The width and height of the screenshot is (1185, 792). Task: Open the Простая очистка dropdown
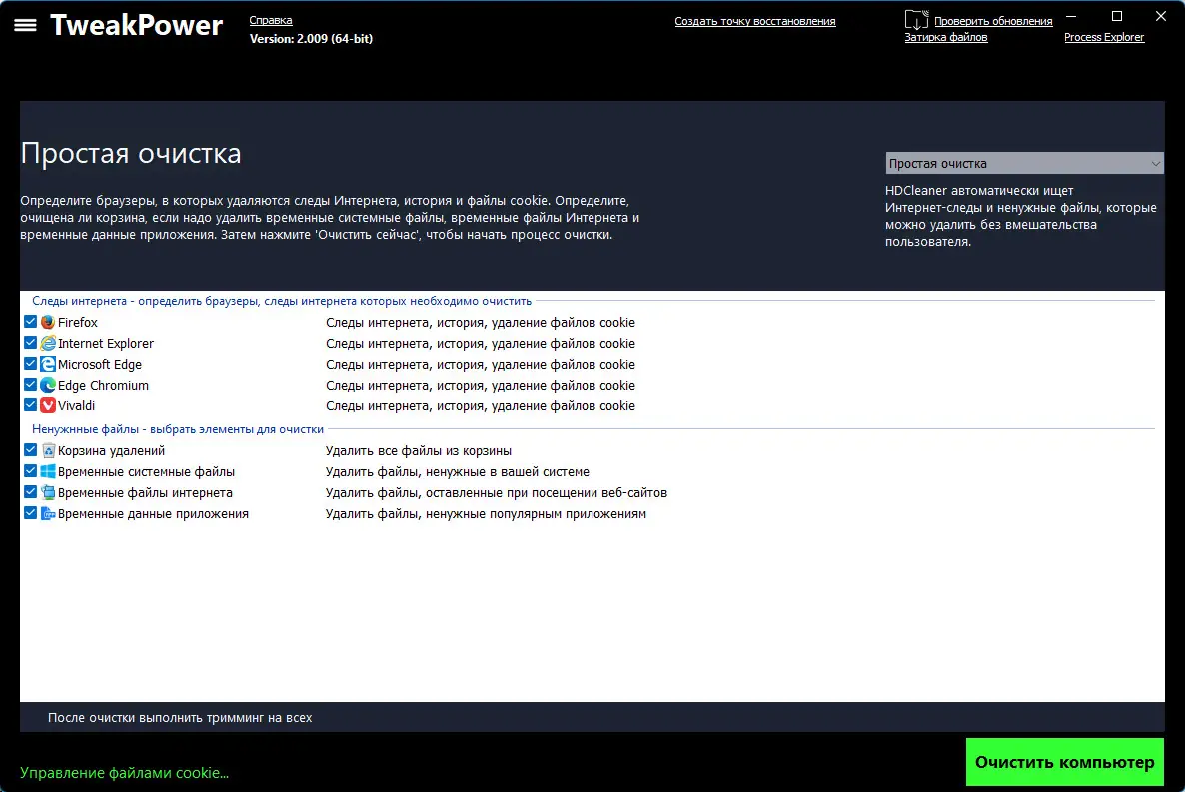pos(1024,163)
